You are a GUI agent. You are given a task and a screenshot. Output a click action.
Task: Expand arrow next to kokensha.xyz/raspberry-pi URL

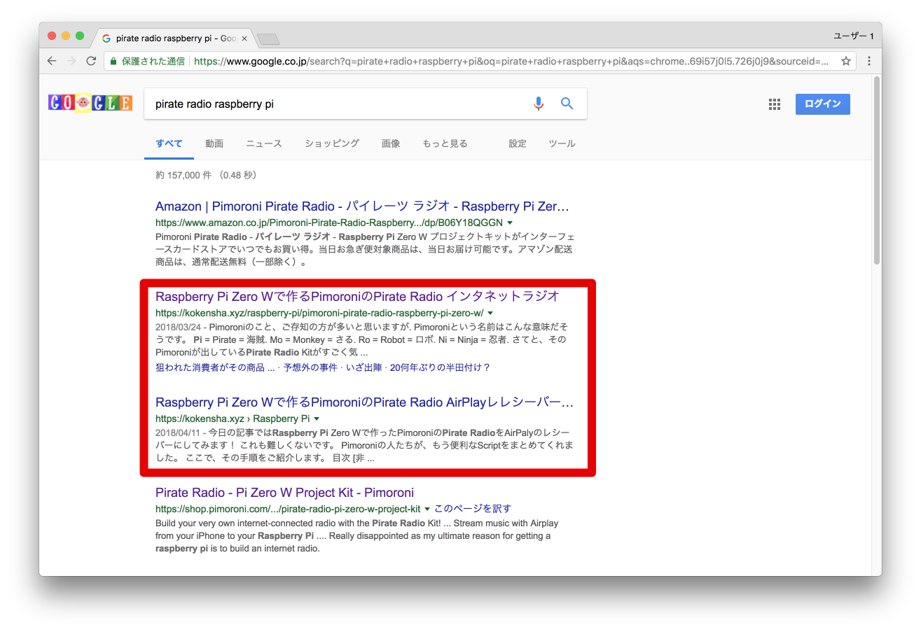tap(490, 312)
